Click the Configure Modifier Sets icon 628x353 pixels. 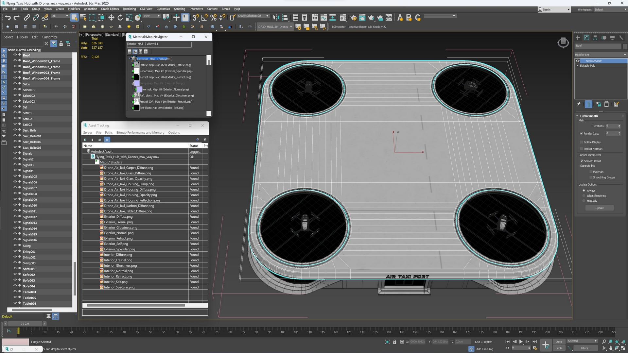pos(616,104)
